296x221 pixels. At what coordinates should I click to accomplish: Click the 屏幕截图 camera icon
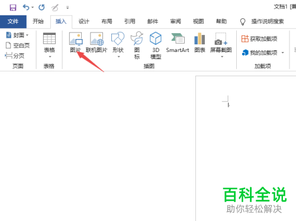221,39
